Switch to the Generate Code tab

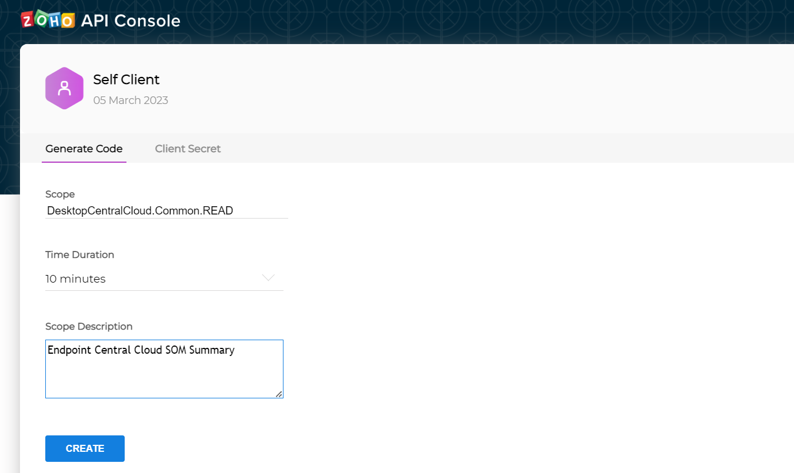point(84,149)
